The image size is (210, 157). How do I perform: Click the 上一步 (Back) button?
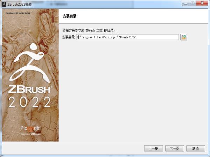coord(153,148)
